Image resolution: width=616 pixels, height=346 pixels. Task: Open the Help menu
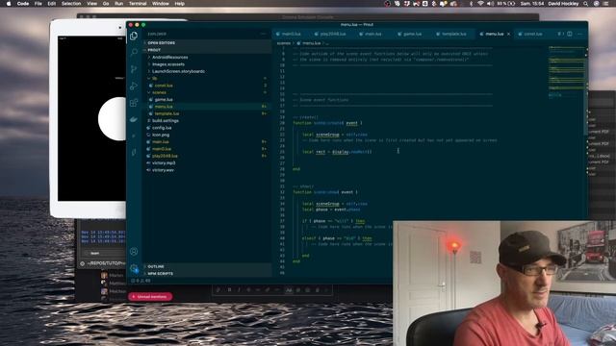(180, 4)
